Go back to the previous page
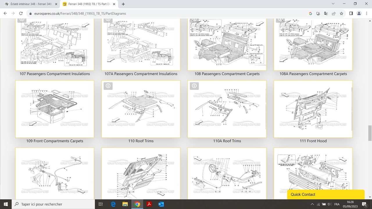The height and width of the screenshot is (209, 372). pos(5,13)
